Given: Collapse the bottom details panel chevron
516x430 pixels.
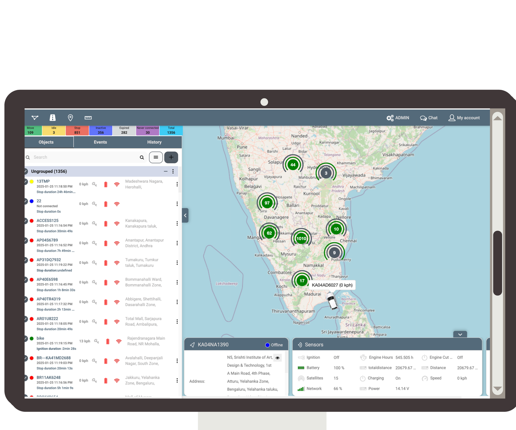Looking at the screenshot, I should 460,334.
